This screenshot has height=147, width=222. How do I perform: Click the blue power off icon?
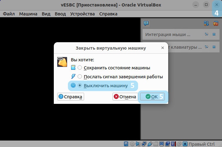(x=73, y=85)
